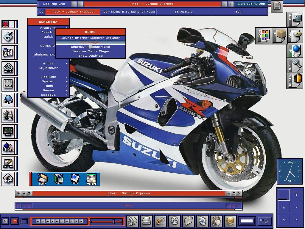Click the folder dock icon
Viewport: 305px width, 229px height.
[189, 221]
